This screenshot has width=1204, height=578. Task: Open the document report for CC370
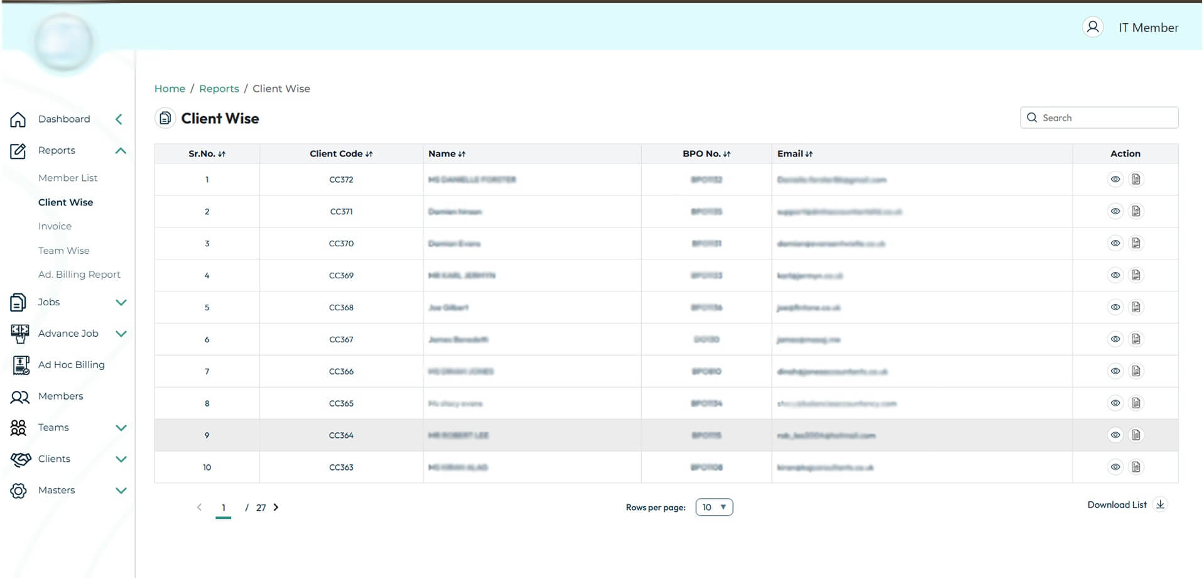[1136, 243]
